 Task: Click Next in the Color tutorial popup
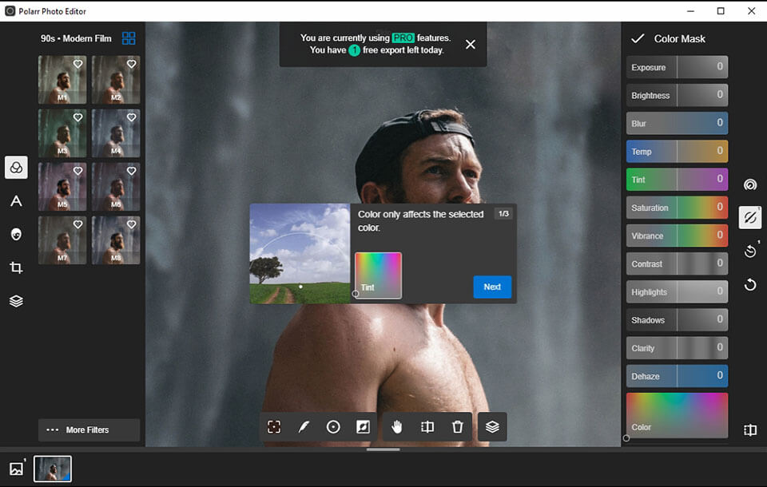pyautogui.click(x=492, y=287)
